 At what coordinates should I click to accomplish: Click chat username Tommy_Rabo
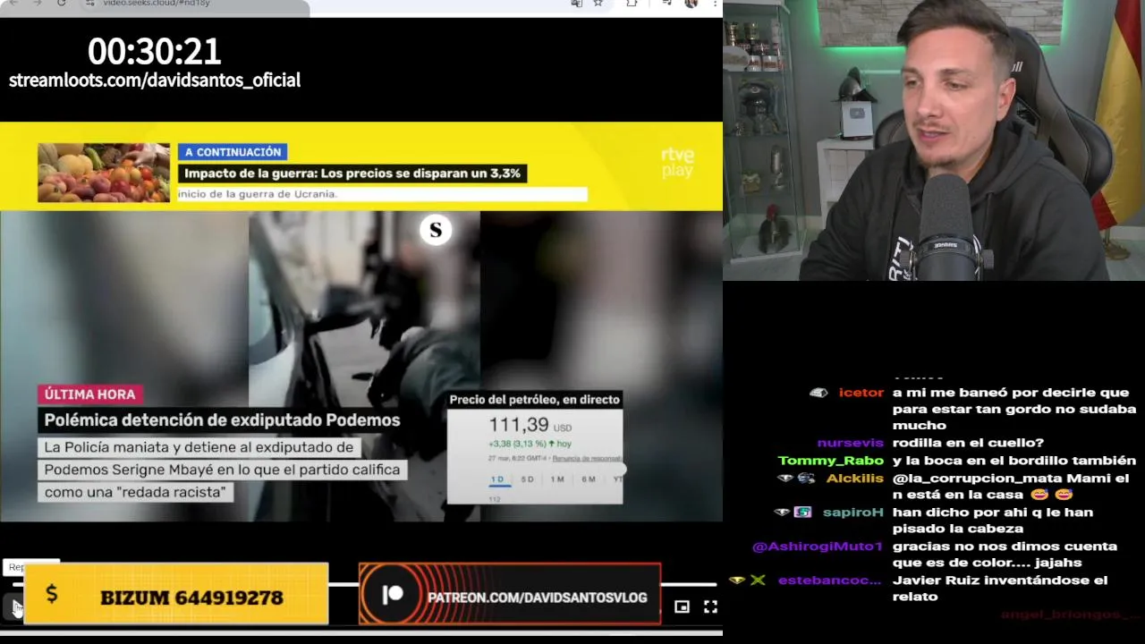(x=830, y=461)
